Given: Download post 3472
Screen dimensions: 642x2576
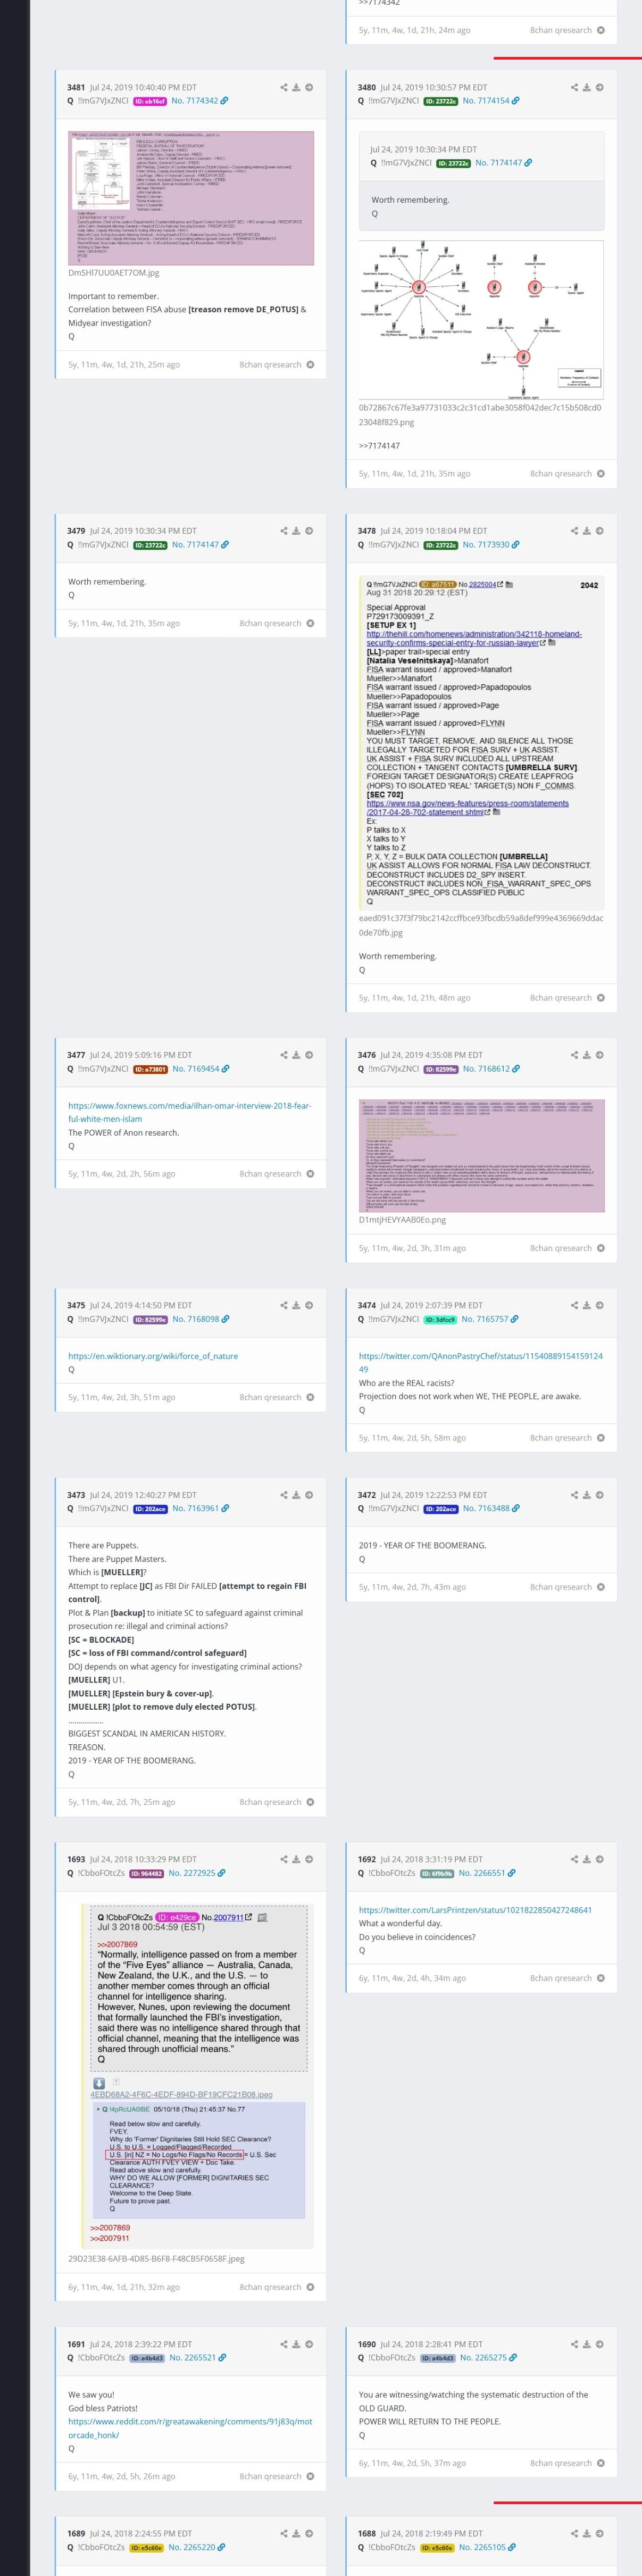Looking at the screenshot, I should pos(587,1495).
